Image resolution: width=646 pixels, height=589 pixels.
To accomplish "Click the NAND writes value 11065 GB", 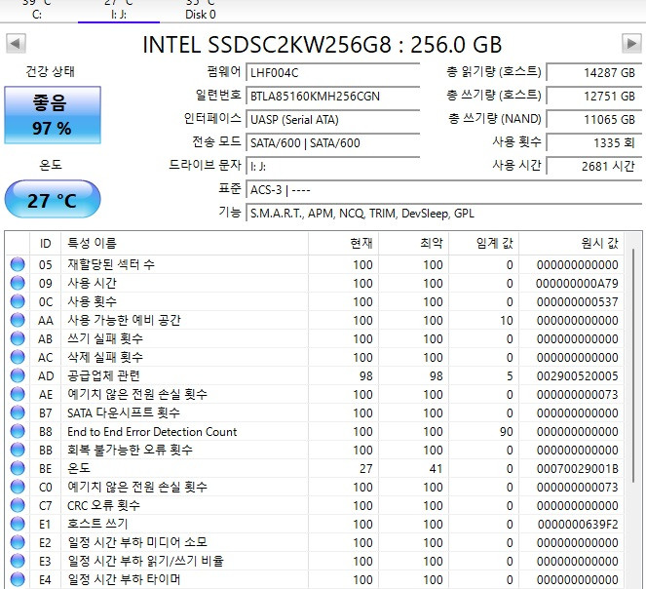I will pos(594,120).
